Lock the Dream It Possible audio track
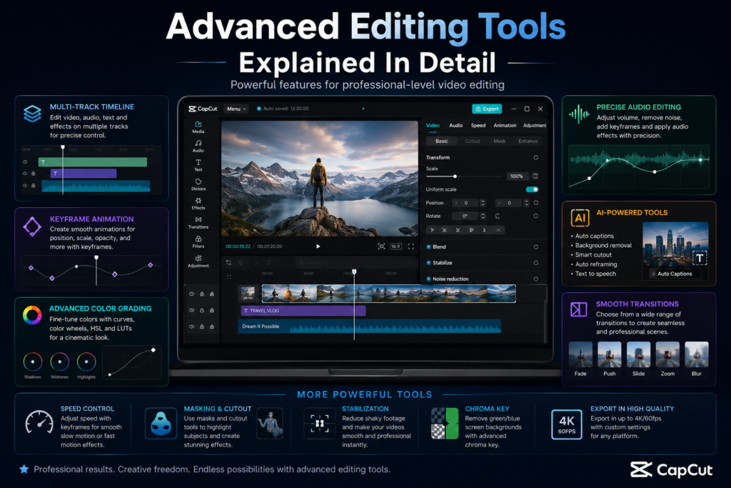The height and width of the screenshot is (488, 731). pyautogui.click(x=202, y=327)
